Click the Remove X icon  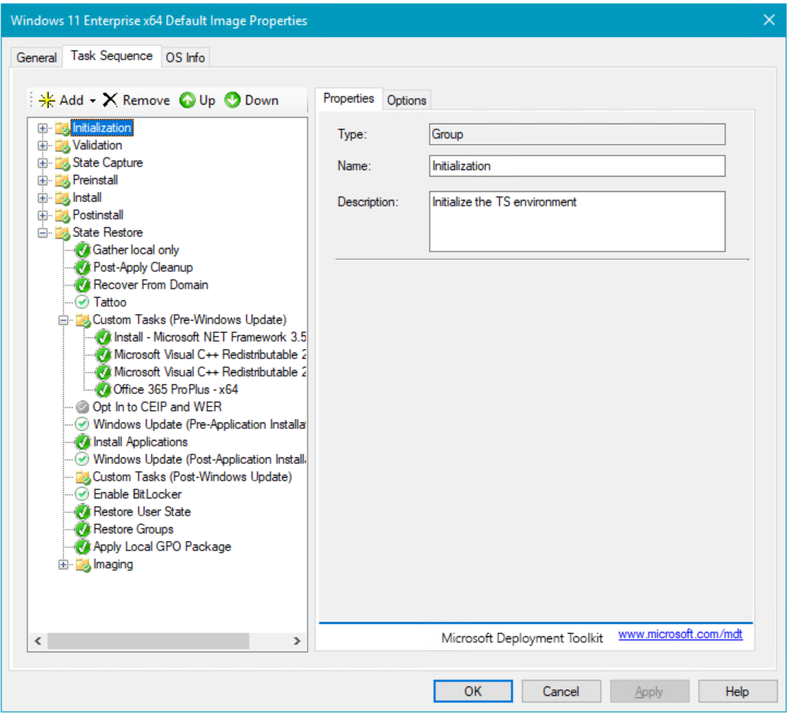(x=110, y=100)
